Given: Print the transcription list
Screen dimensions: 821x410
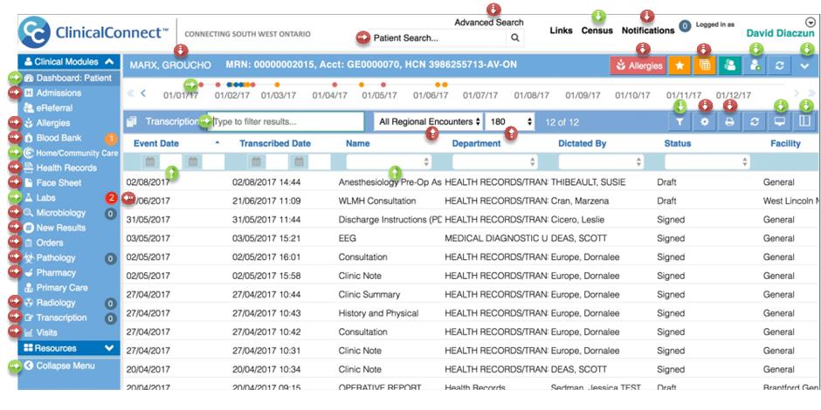Looking at the screenshot, I should (730, 122).
